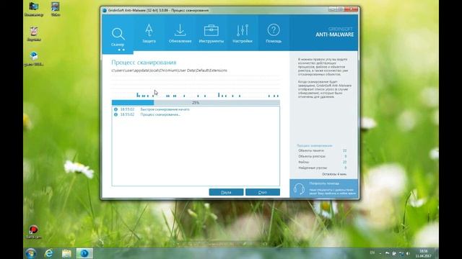Click the scanned path under the heading
Image resolution: width=462 pixels, height=259 pixels.
pyautogui.click(x=169, y=71)
